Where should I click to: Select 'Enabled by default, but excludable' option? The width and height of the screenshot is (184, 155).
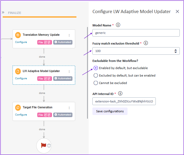(96, 68)
